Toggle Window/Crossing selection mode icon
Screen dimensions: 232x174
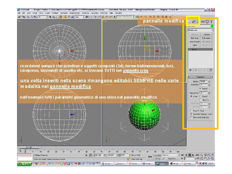coord(61,17)
